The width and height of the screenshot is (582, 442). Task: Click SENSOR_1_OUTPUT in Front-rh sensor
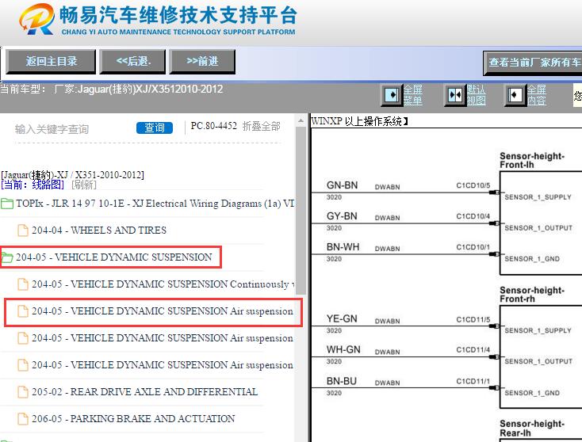(538, 361)
